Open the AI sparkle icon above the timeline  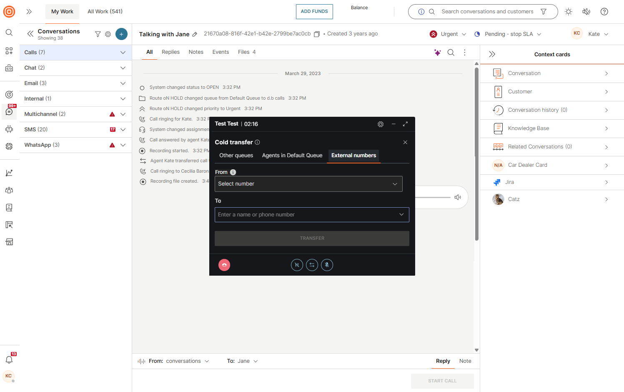pos(437,52)
